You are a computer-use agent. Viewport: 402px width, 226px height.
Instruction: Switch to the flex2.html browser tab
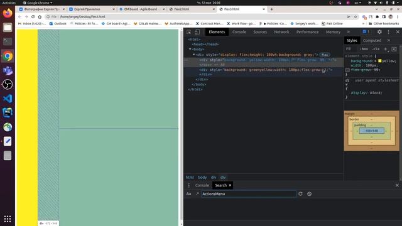point(192,9)
